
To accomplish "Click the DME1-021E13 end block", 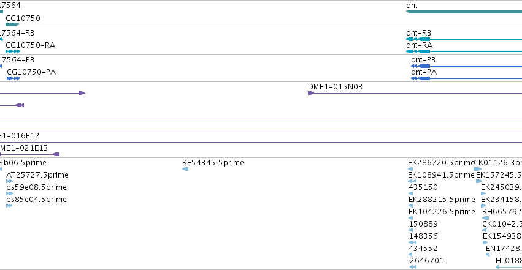I will tap(56, 154).
